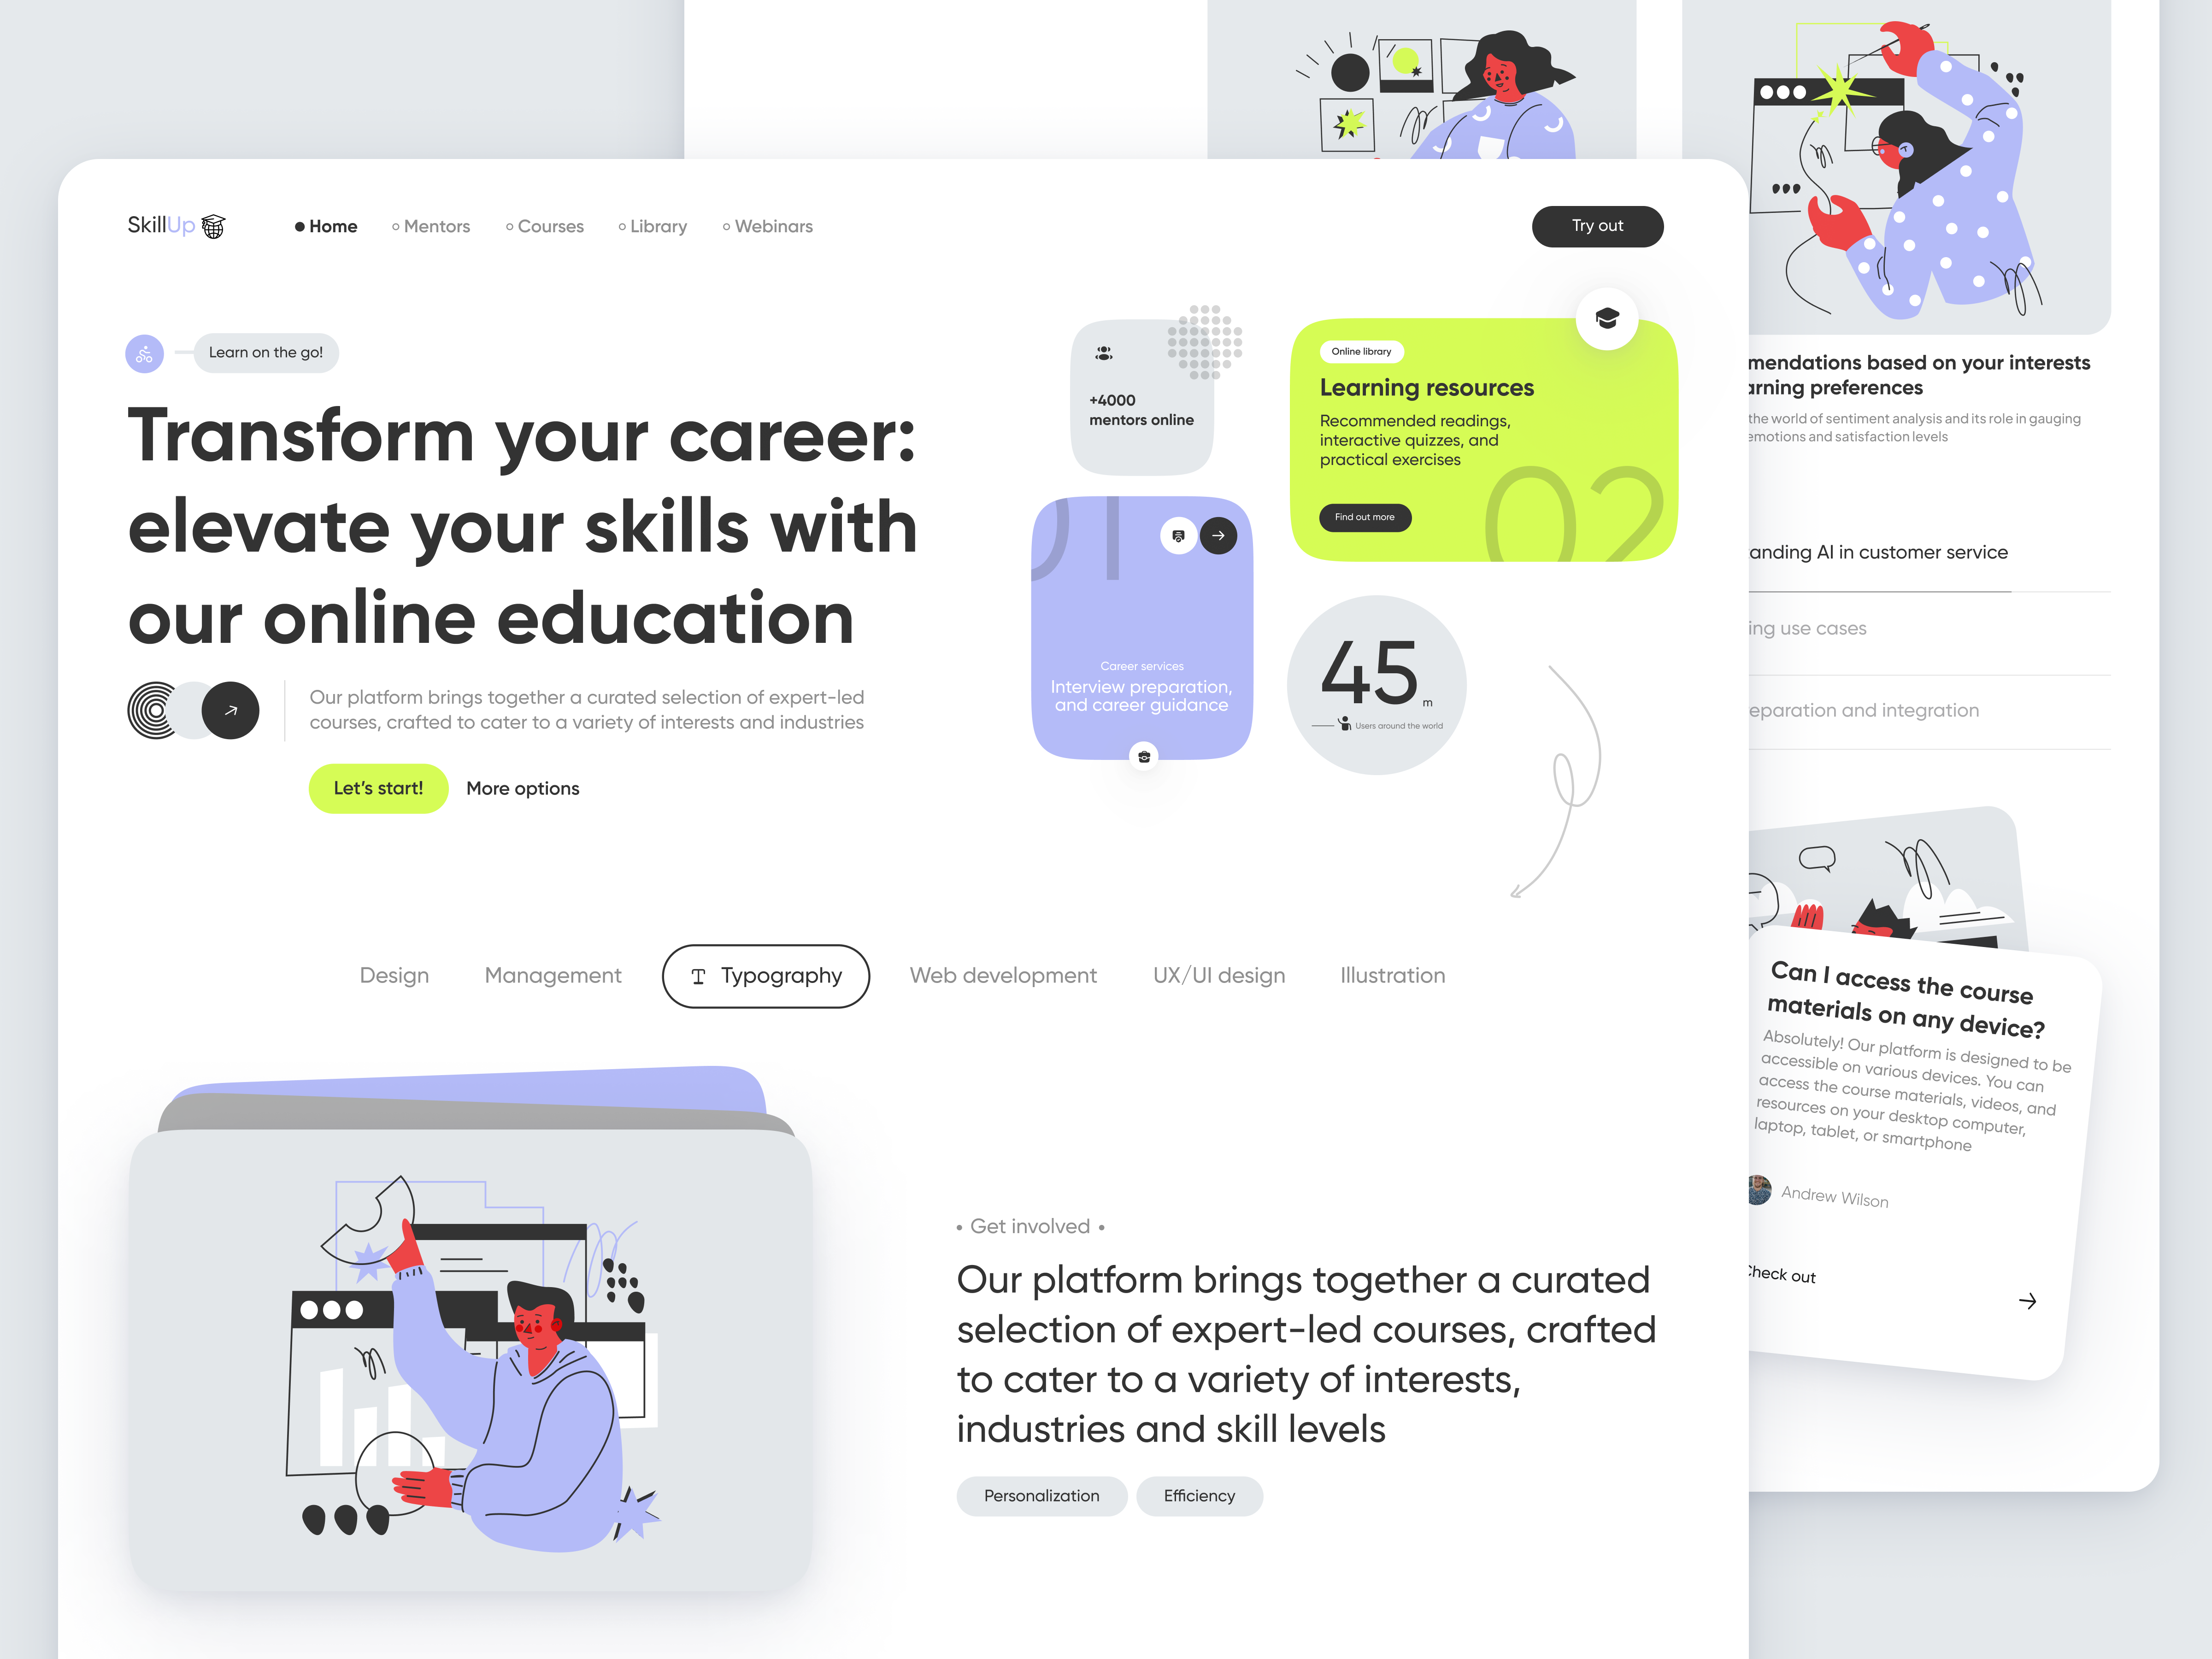Click the Home navigation menu item
The image size is (2212, 1659).
pos(333,225)
